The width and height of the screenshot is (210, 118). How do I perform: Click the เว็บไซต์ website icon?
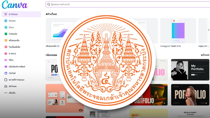[x=6, y=73]
